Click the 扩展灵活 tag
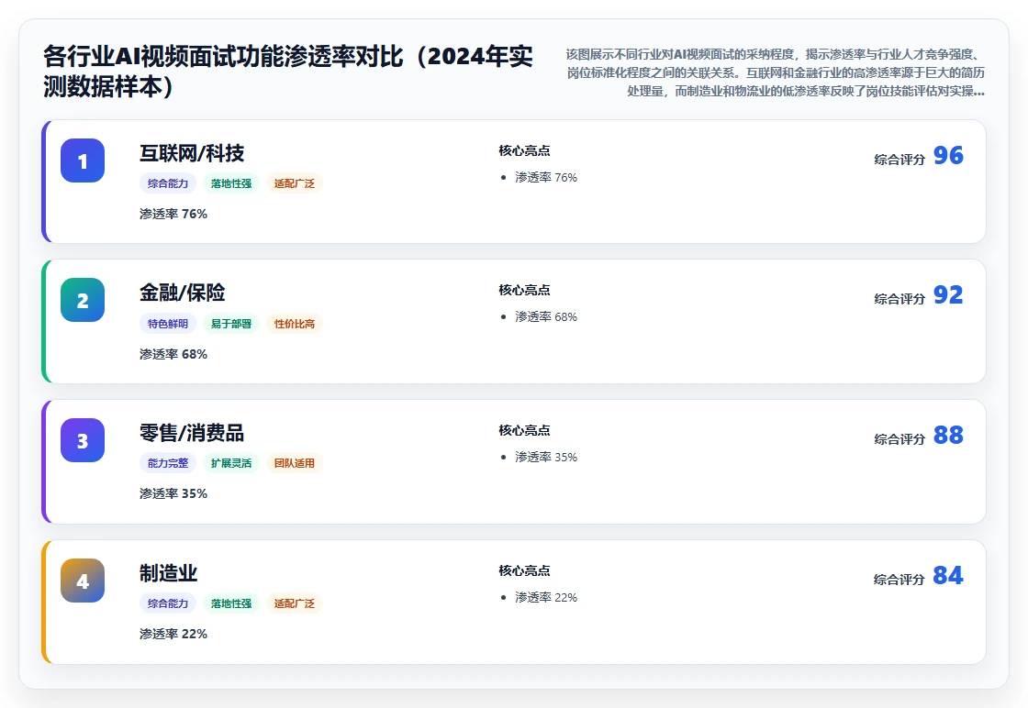1028x708 pixels. point(230,463)
